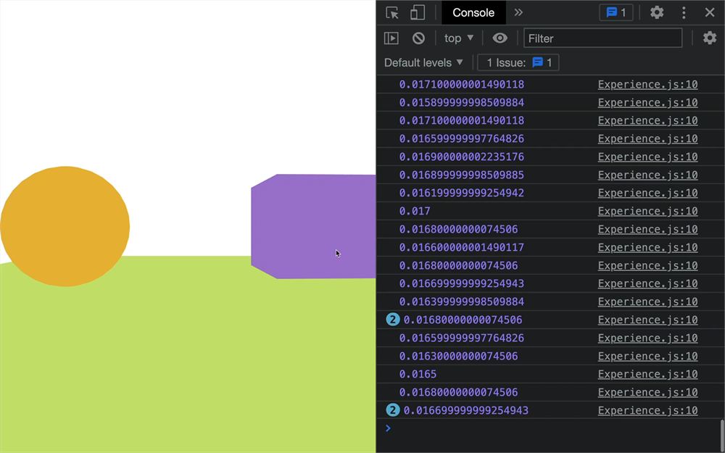
Task: Focus the console Filter field
Action: (602, 38)
